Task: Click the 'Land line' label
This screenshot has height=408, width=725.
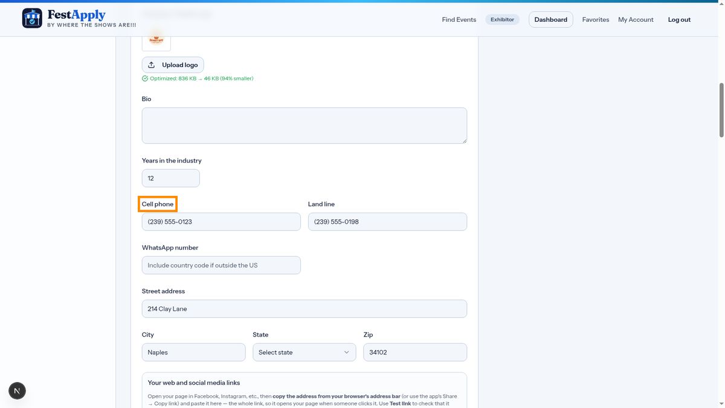Action: [x=321, y=204]
